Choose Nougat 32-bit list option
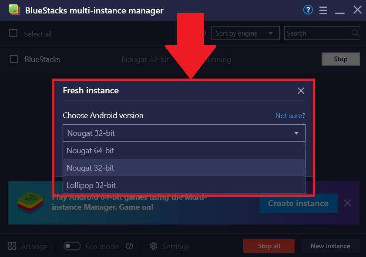 point(184,168)
